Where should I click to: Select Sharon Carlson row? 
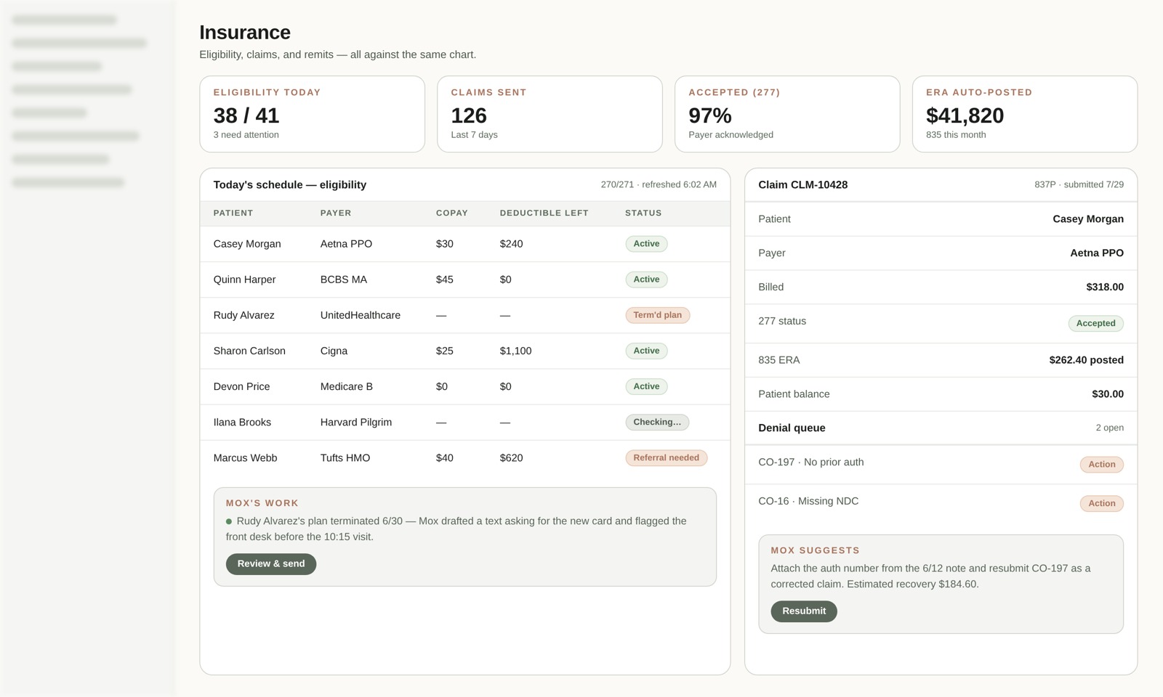(465, 351)
